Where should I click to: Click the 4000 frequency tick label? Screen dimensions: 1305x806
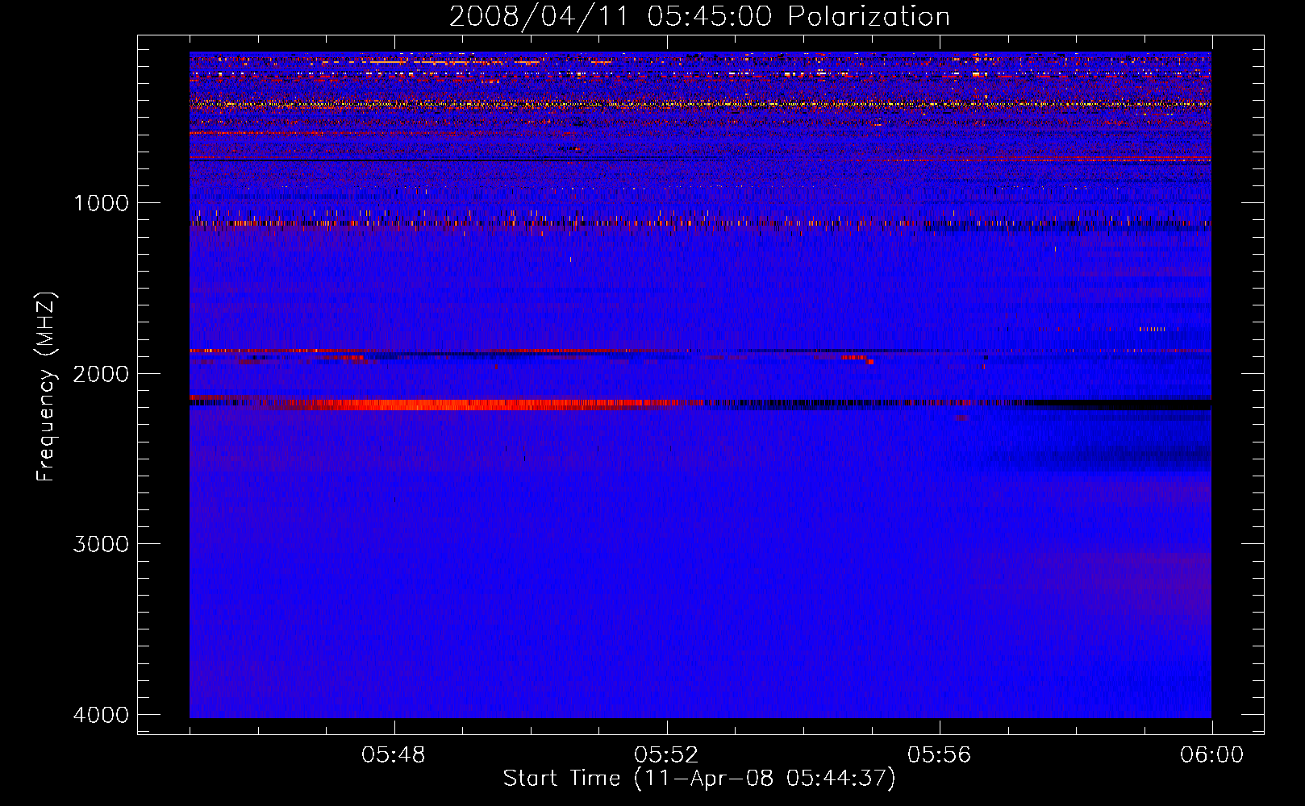coord(101,715)
